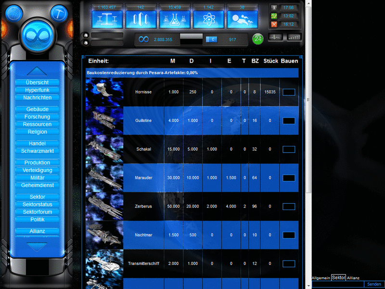
Task: Click the atom energy icon
Action: (208, 19)
